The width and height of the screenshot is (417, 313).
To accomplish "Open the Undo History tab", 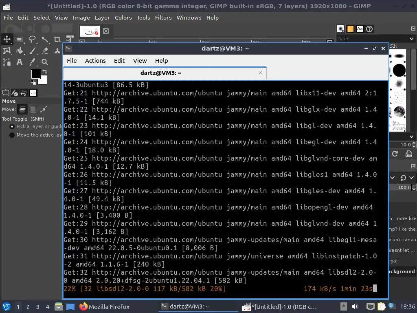I will pos(24,93).
